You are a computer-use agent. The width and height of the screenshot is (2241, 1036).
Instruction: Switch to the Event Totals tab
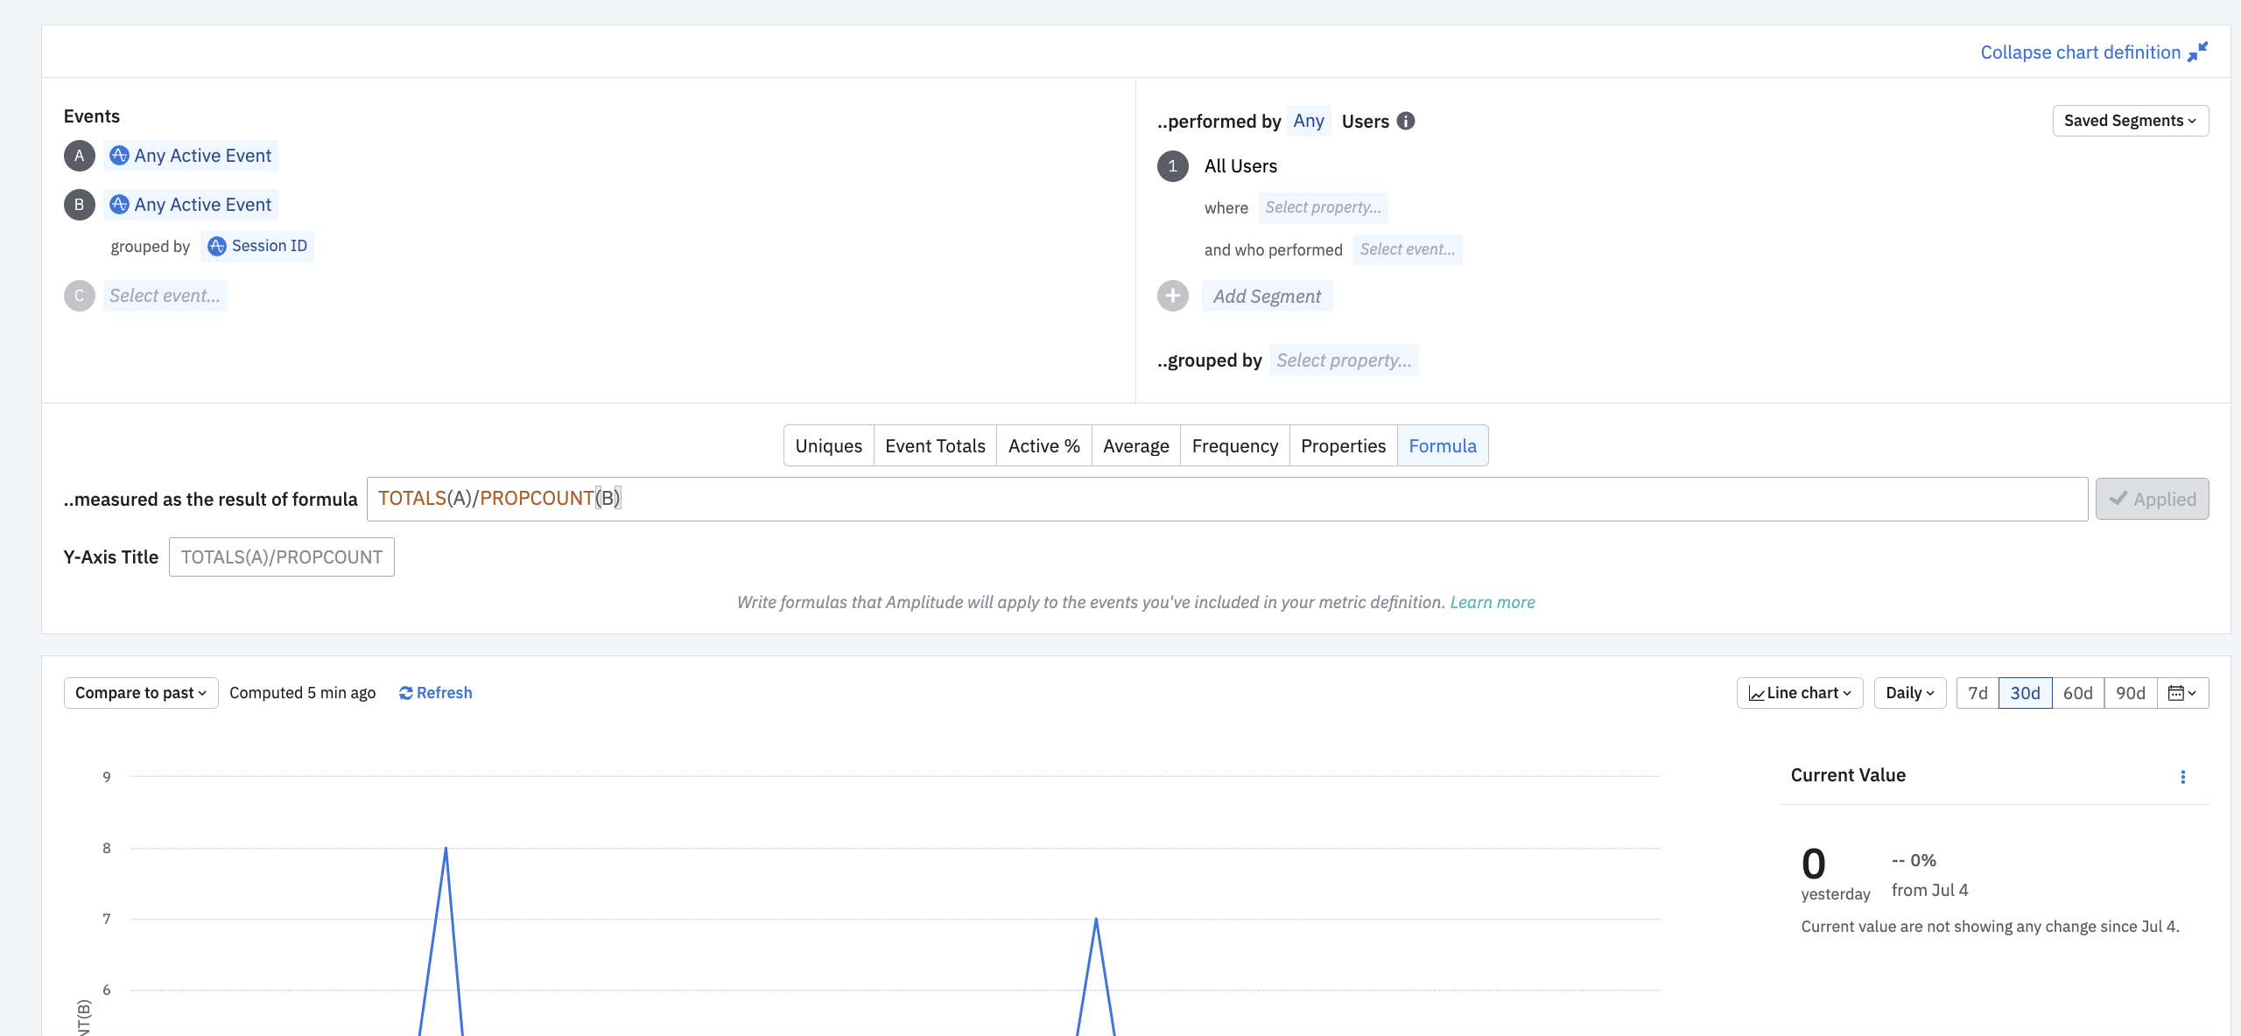coord(935,446)
